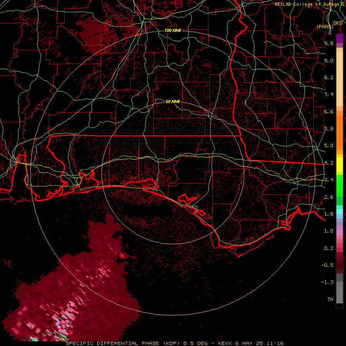This screenshot has height=346, width=346.
Task: Click the 11:16 timestamp in the caption
Action: pos(275,343)
